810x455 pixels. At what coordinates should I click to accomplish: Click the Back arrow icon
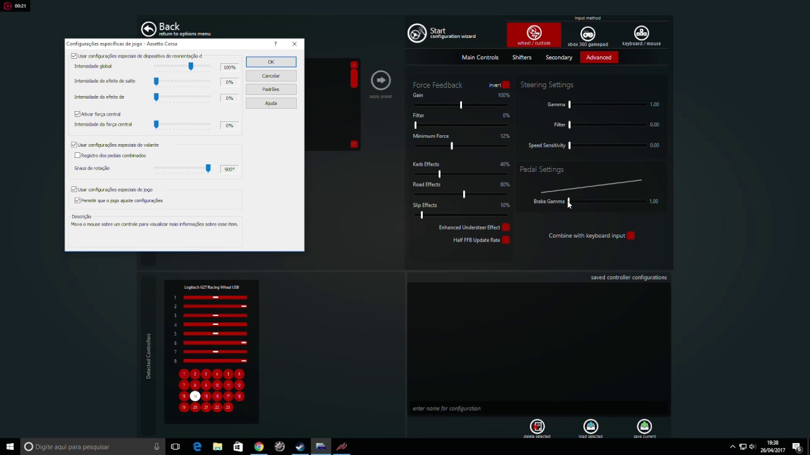point(149,29)
